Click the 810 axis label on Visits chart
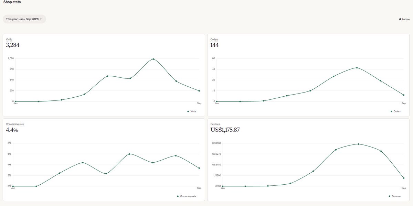Screen dimensions: 413x206 click(12, 69)
